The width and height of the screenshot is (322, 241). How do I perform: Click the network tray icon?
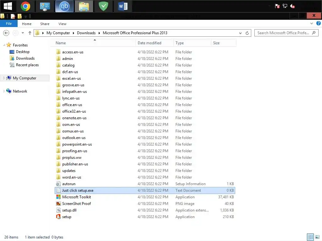pos(285,6)
